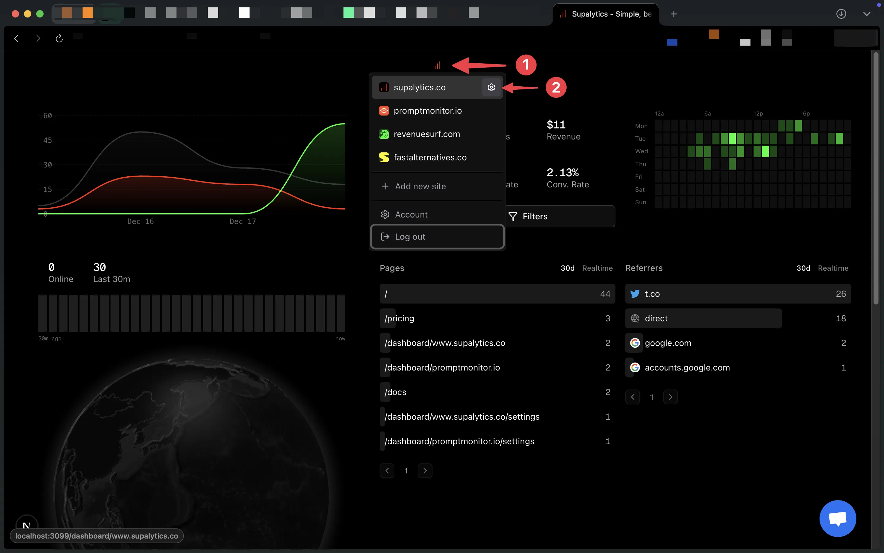
Task: Switch Referrers panel to Realtime
Action: point(833,268)
